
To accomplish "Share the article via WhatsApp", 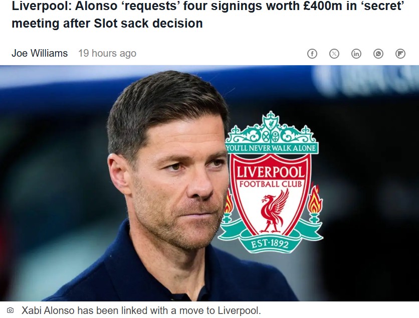I will click(378, 54).
